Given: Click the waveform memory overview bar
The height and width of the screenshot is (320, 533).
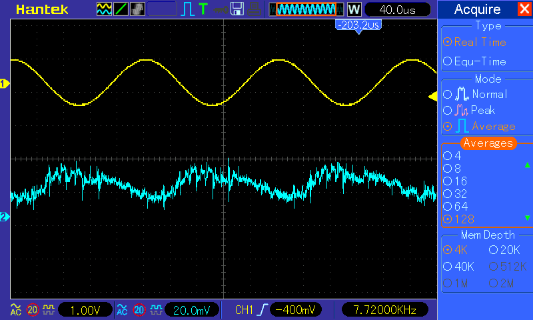Looking at the screenshot, I should click(306, 9).
